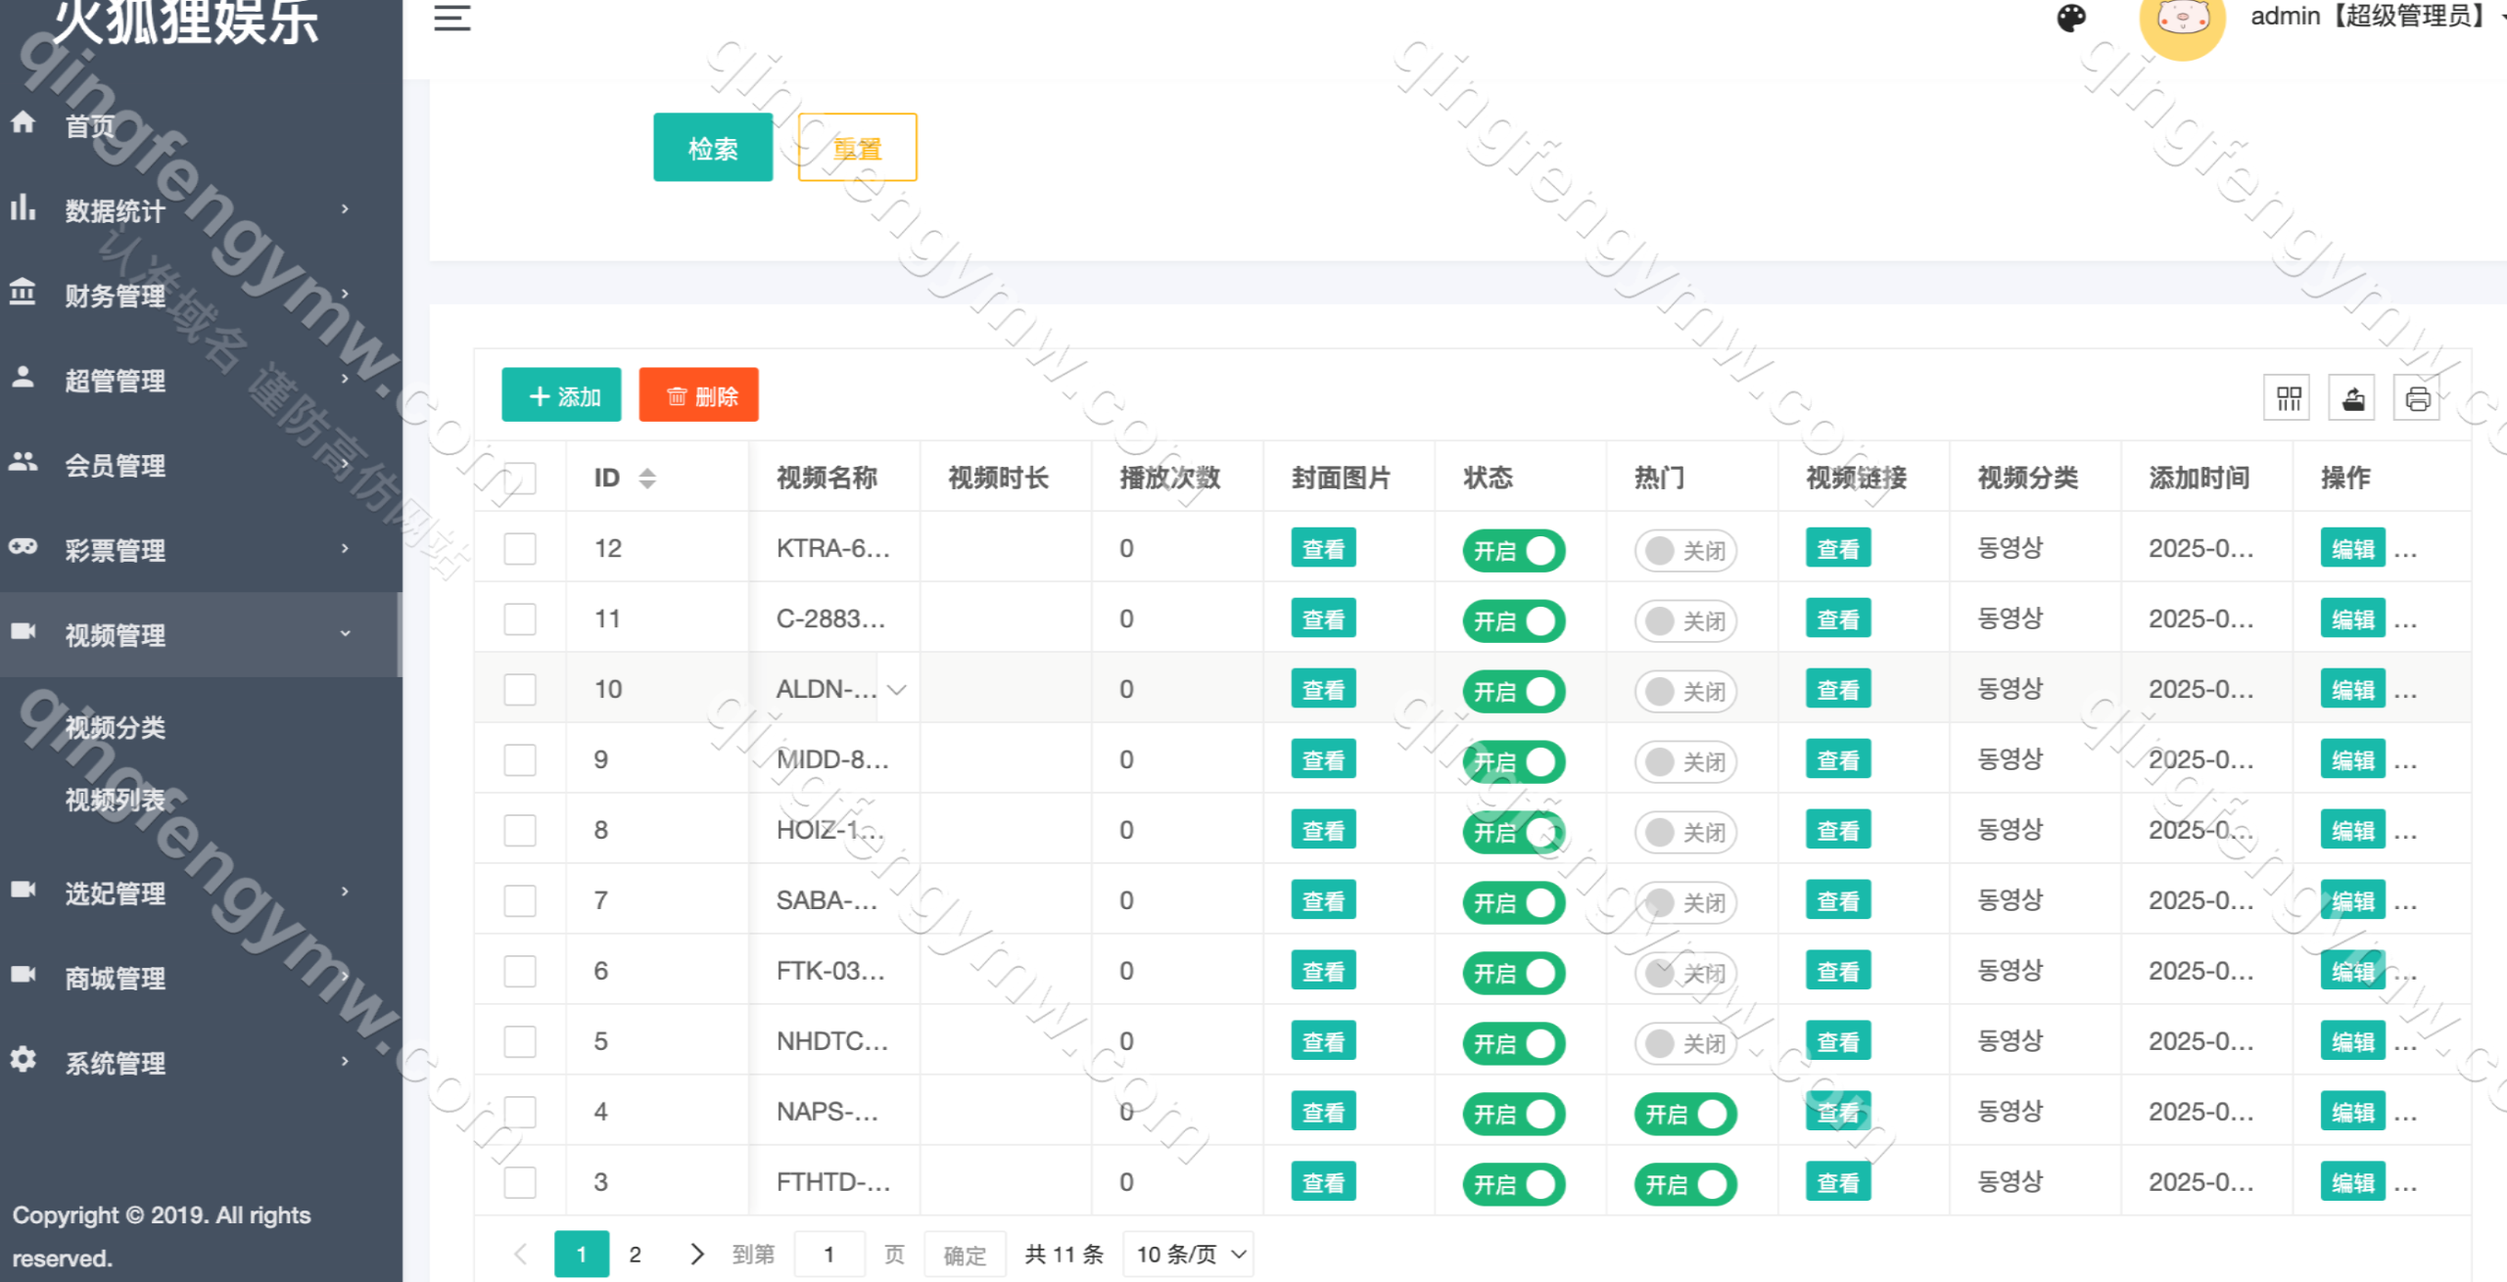Check the checkbox for row ID 11
2507x1282 pixels.
click(x=520, y=619)
